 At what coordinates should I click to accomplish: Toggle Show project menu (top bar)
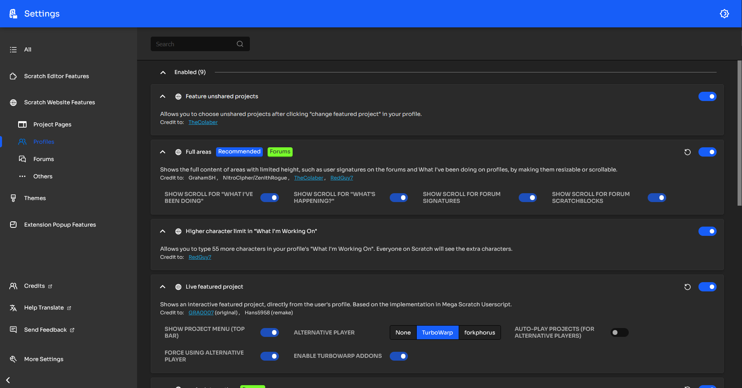click(270, 332)
